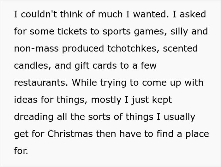Click the word "place"
The image size is (221, 167).
pos(197,134)
